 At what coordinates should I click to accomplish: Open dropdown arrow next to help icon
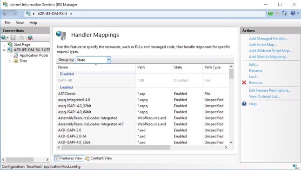click(x=298, y=13)
